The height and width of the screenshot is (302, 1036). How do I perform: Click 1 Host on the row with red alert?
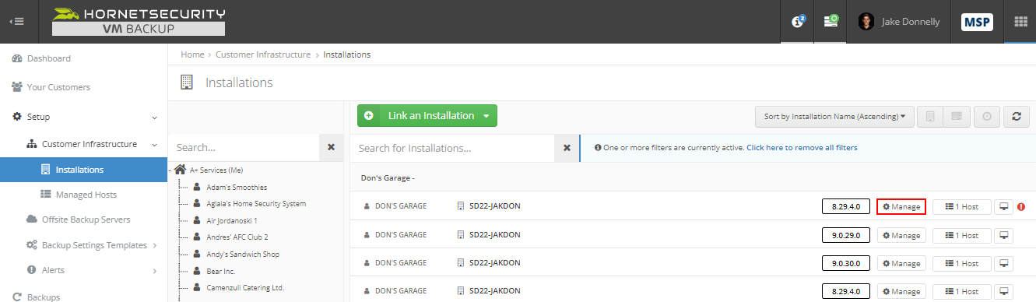[961, 207]
